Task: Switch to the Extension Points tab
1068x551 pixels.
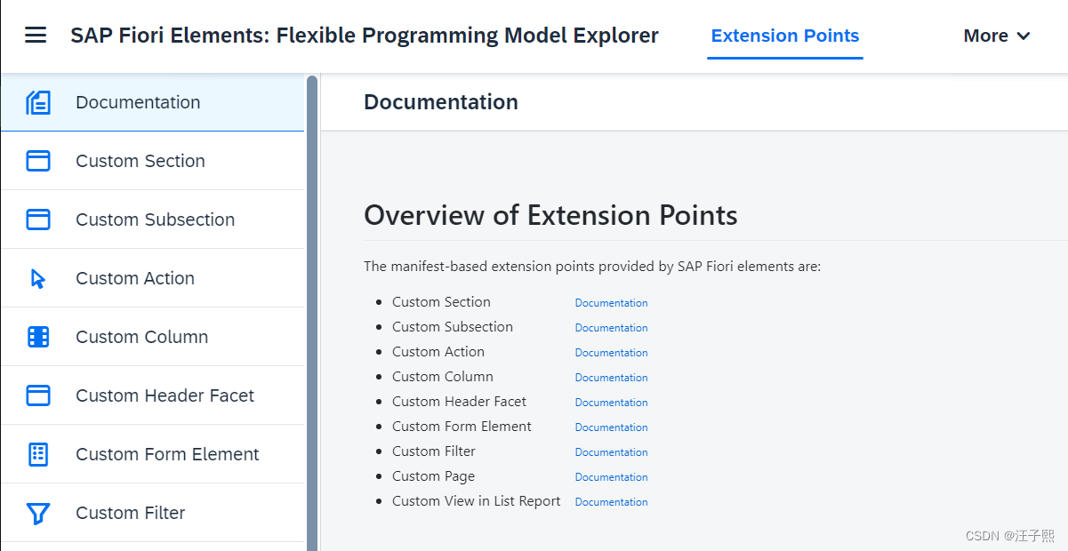Action: [x=785, y=36]
